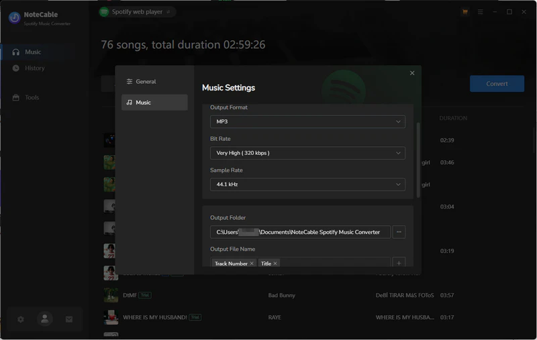Expand the Bit Rate dropdown
This screenshot has height=340, width=537.
307,153
